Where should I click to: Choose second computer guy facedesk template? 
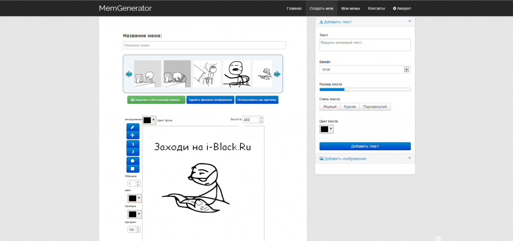(177, 74)
